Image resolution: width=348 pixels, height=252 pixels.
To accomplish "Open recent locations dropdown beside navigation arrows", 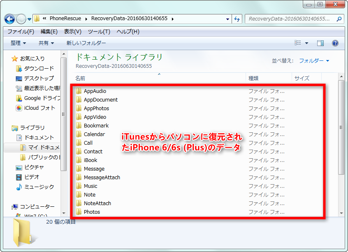I will click(x=29, y=19).
